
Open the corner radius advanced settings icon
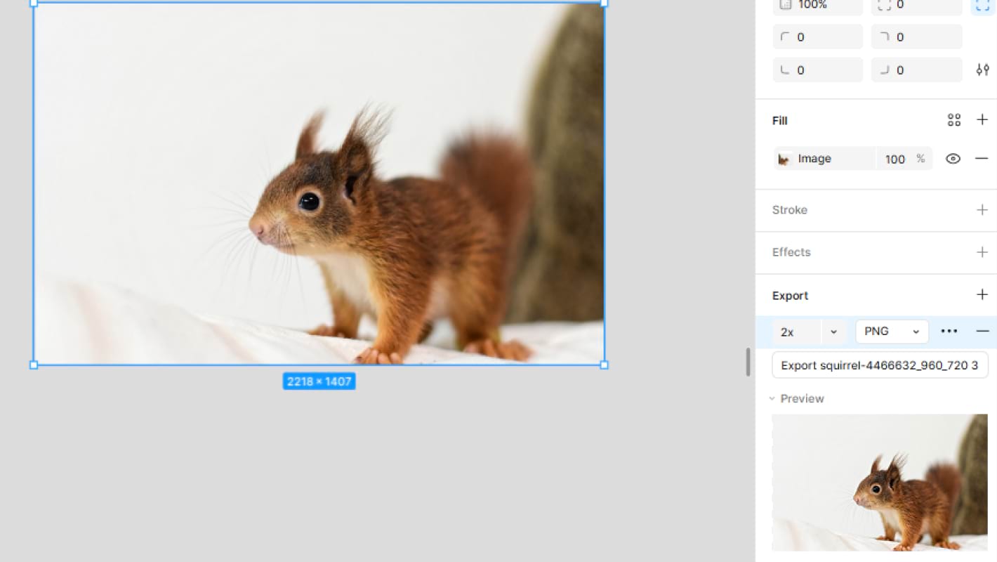click(x=982, y=70)
